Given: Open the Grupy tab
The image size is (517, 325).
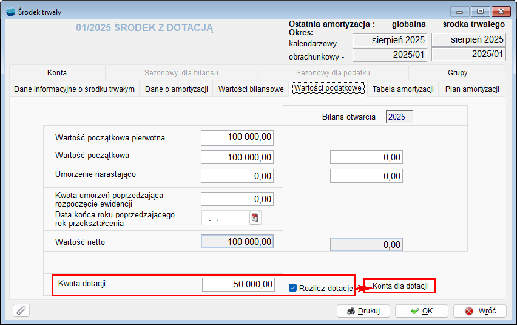Looking at the screenshot, I should coord(457,72).
